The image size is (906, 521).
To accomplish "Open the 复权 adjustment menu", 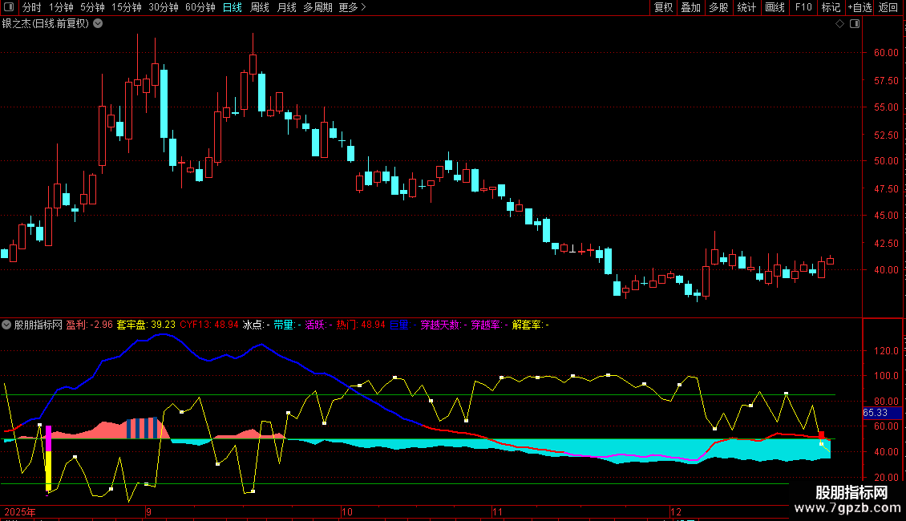I will (x=663, y=7).
